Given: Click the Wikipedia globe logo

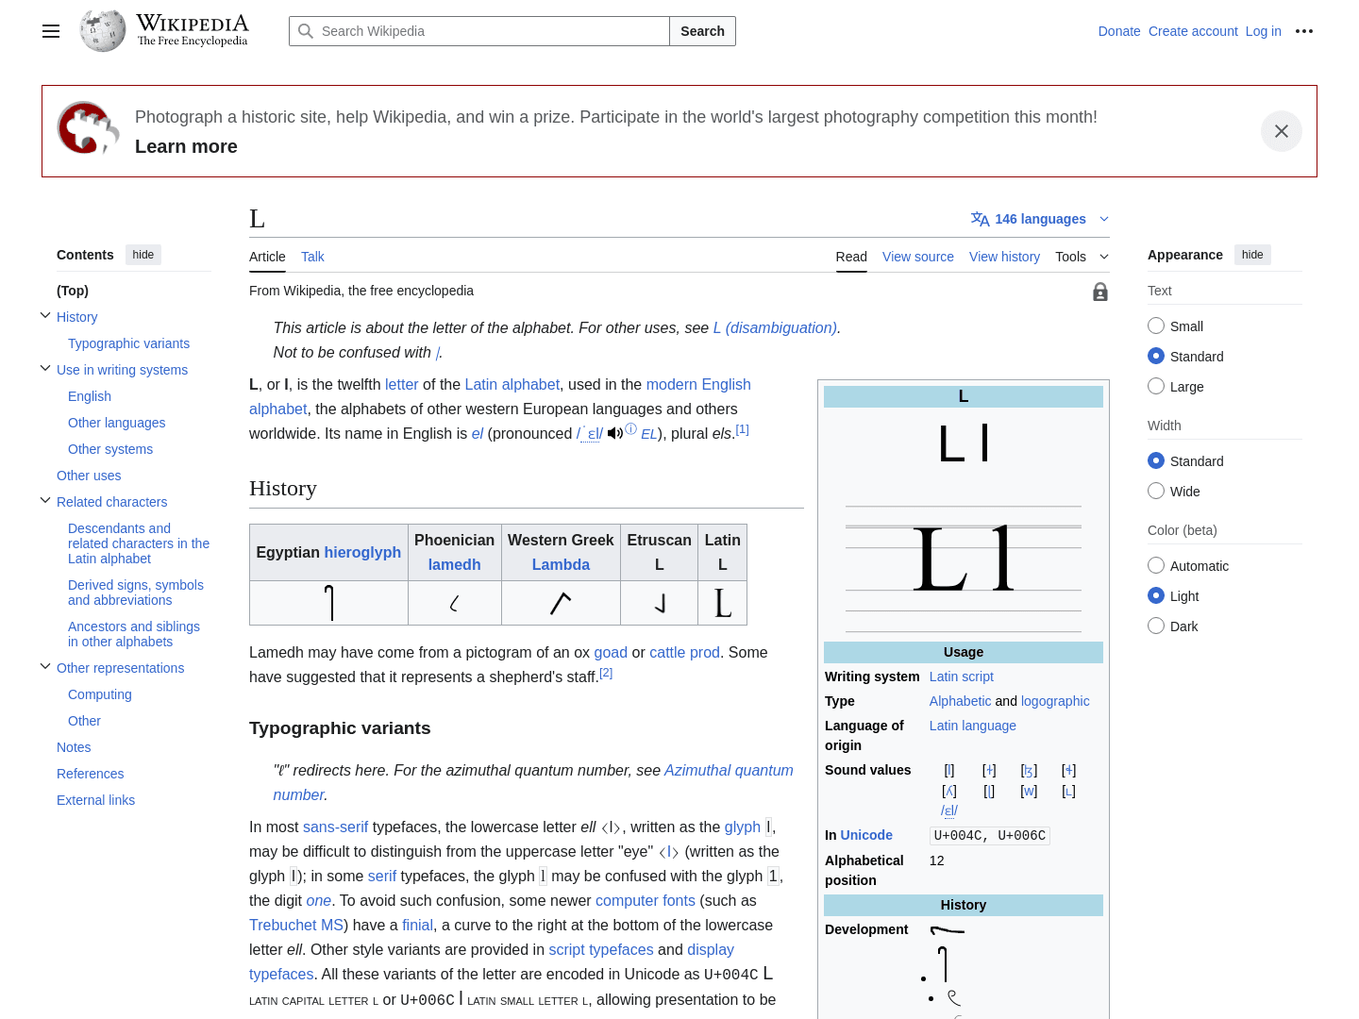Looking at the screenshot, I should 103,31.
